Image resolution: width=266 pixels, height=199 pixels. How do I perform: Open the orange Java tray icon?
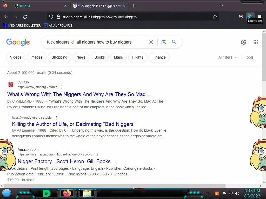[217, 193]
